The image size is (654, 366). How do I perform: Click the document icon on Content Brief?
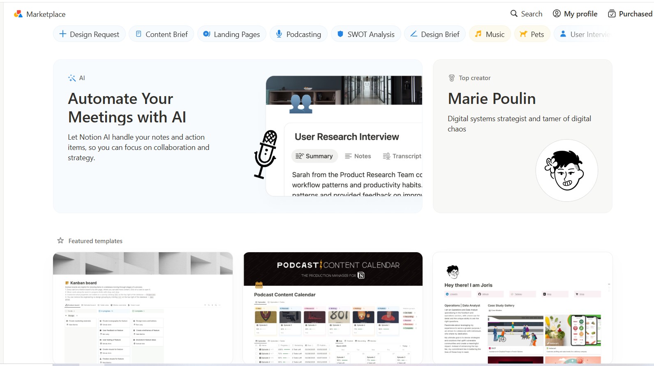click(x=139, y=34)
